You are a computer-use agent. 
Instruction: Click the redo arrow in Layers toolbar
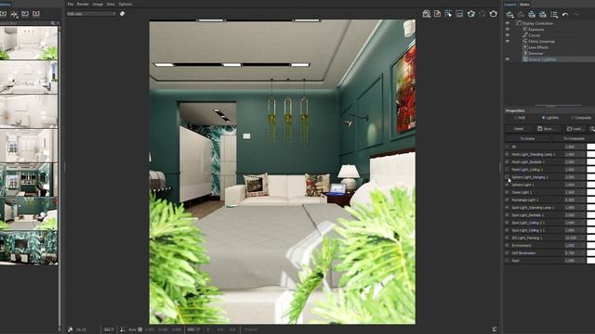(576, 15)
